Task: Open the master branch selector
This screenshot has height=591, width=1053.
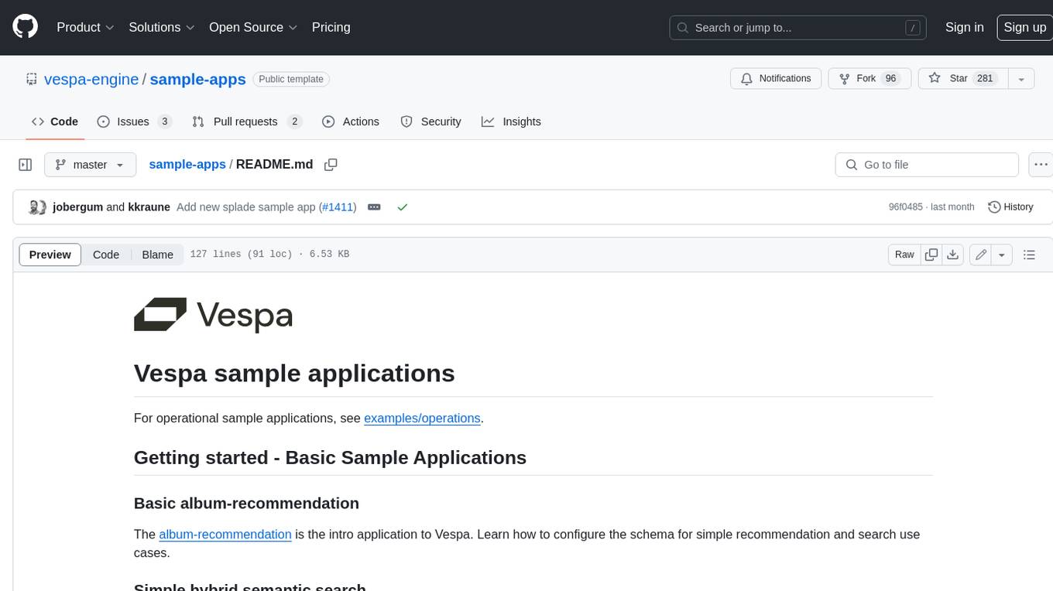Action: [x=90, y=165]
